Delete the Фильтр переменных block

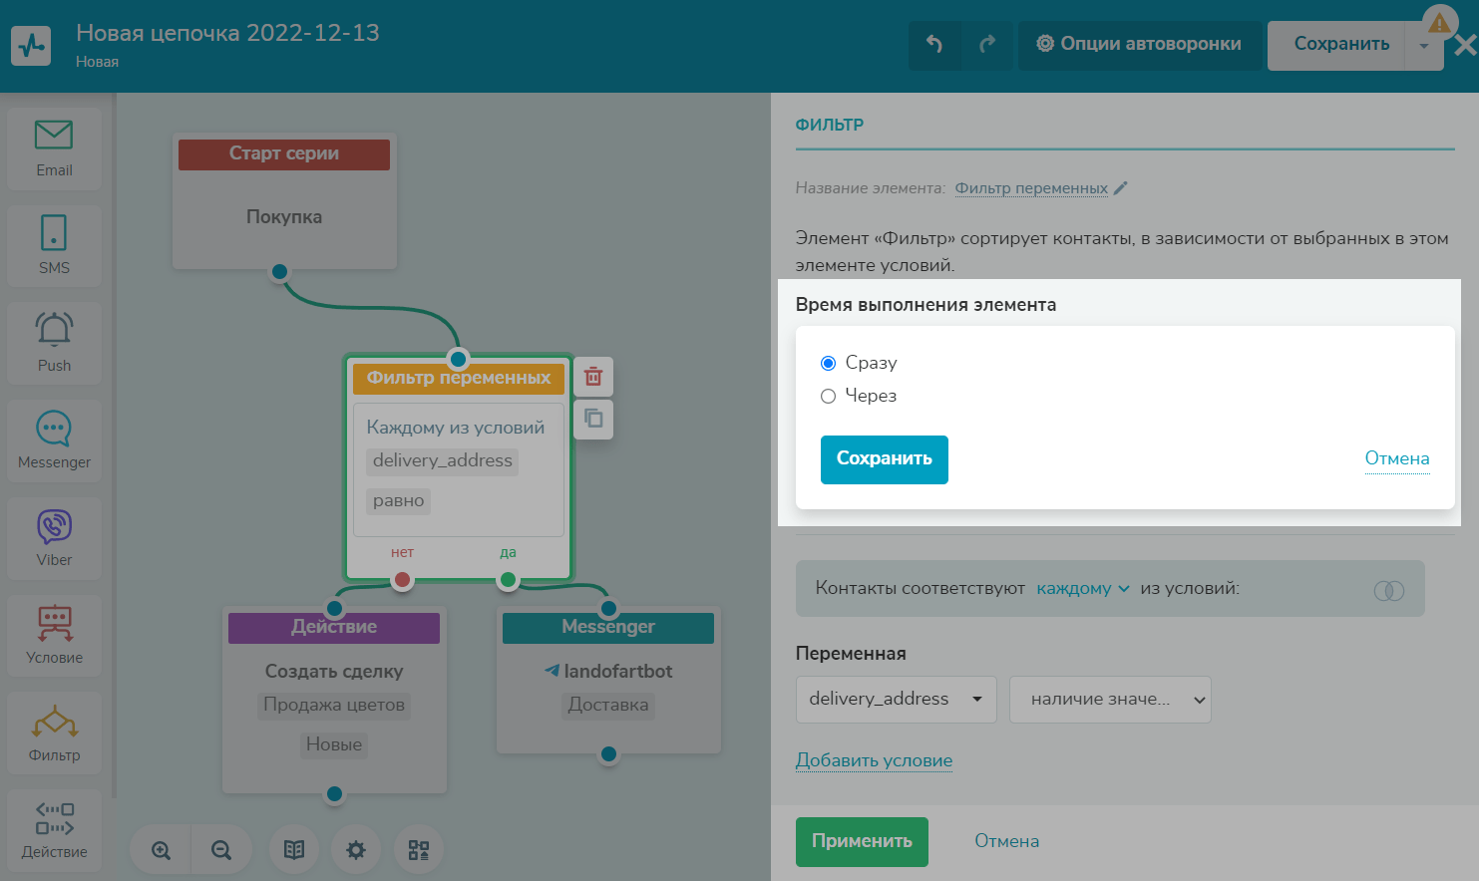pyautogui.click(x=593, y=377)
